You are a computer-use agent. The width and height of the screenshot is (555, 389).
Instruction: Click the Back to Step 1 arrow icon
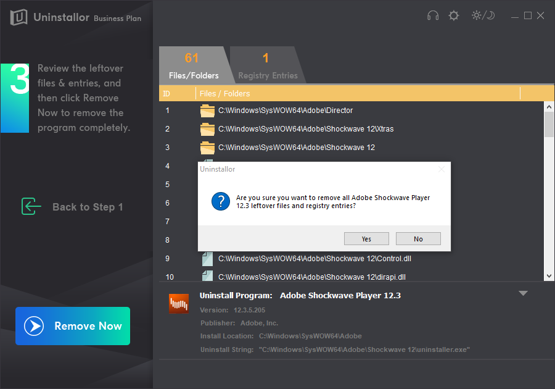[x=31, y=206]
